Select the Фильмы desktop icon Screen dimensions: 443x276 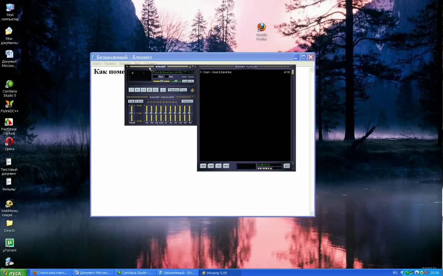[x=9, y=184]
